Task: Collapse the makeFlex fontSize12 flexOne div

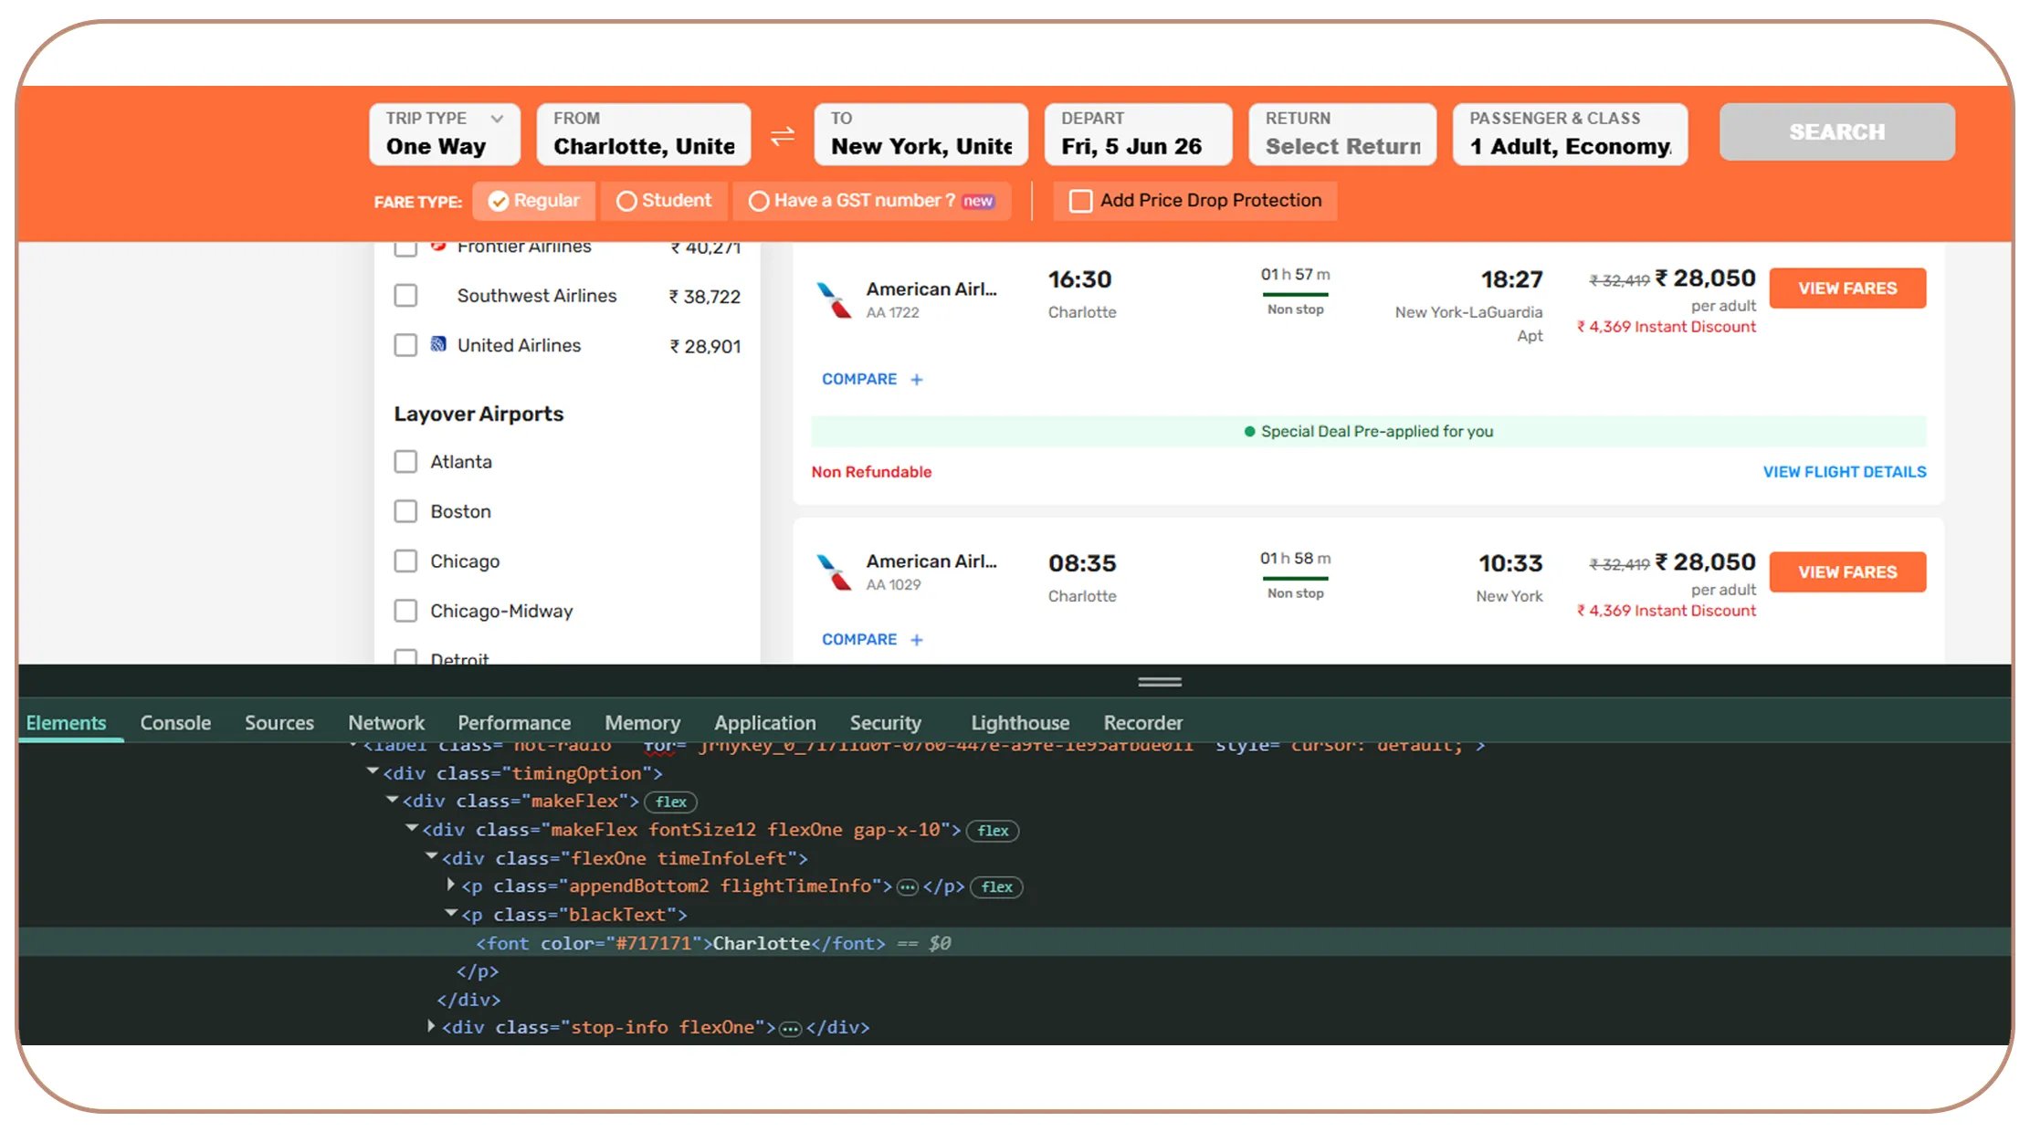Action: click(x=412, y=829)
